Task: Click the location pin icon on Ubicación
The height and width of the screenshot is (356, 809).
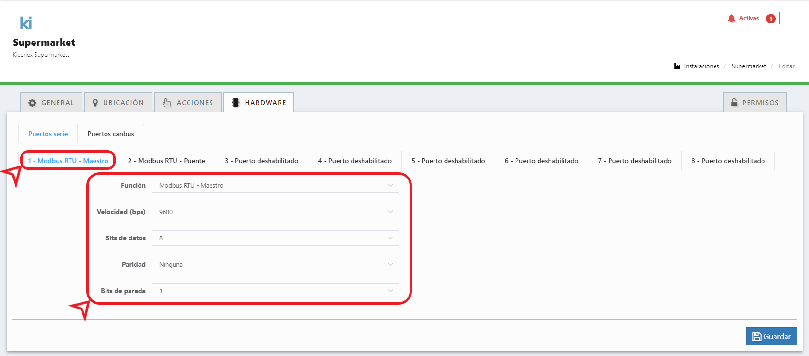Action: [95, 103]
